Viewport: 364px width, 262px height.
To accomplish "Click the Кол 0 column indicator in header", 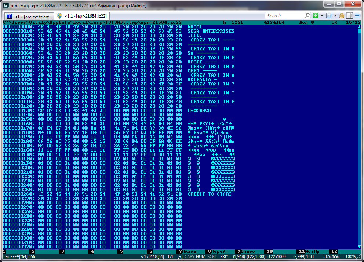I will (306, 22).
